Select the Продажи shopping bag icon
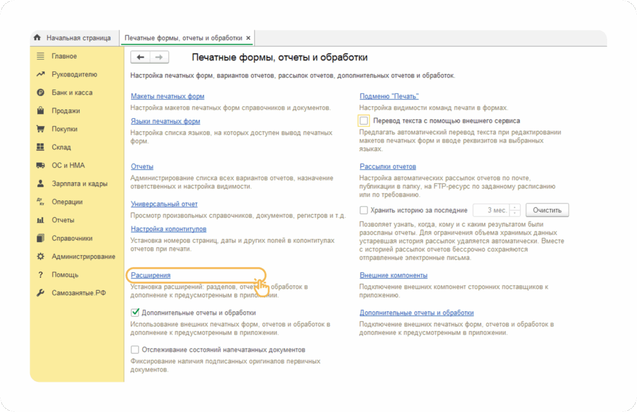 [40, 111]
